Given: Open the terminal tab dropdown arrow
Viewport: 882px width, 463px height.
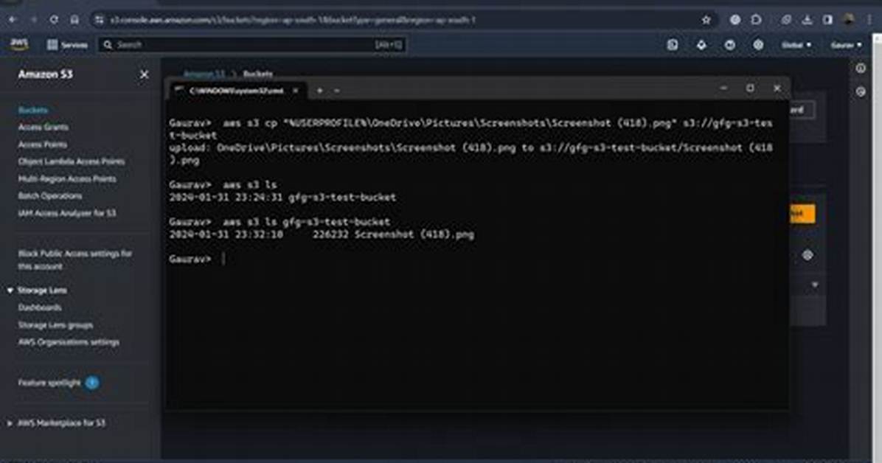Looking at the screenshot, I should [337, 91].
